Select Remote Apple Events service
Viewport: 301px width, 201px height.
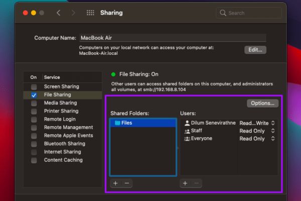[x=63, y=136]
